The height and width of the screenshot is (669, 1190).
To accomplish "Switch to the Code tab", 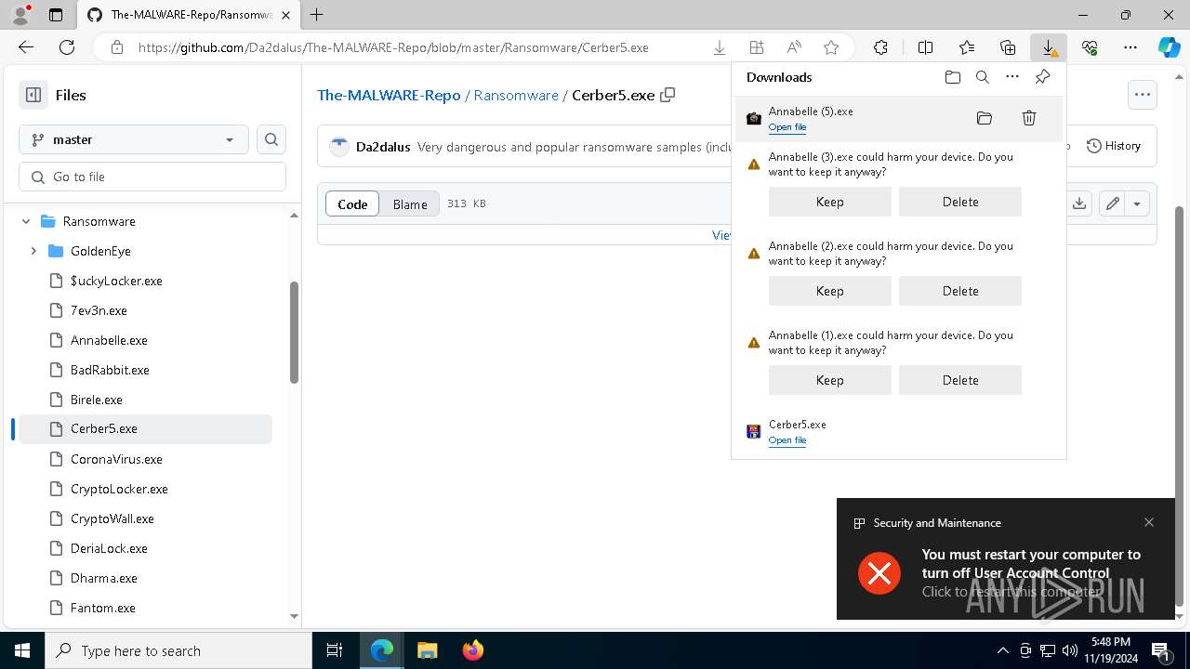I will [x=352, y=203].
